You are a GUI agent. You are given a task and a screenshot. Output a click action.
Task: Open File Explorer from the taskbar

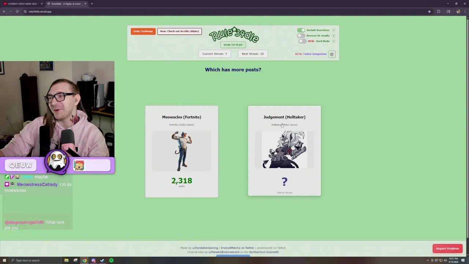[x=66, y=260]
